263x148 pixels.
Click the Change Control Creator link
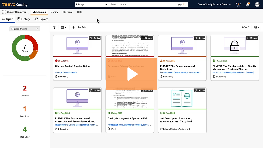coord(66,72)
